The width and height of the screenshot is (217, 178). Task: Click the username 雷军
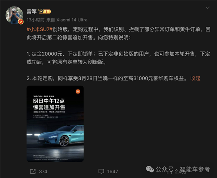[x=32, y=11]
